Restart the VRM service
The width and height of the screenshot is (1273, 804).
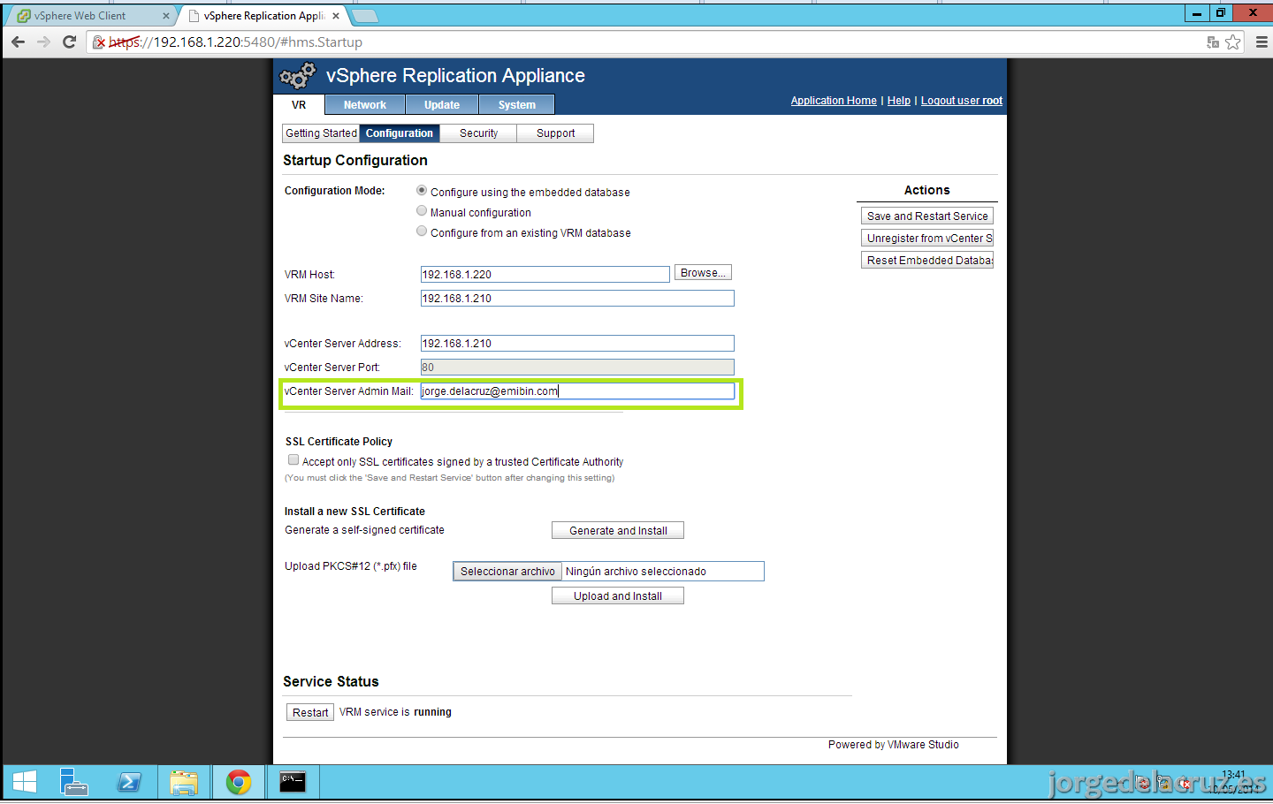coord(310,712)
